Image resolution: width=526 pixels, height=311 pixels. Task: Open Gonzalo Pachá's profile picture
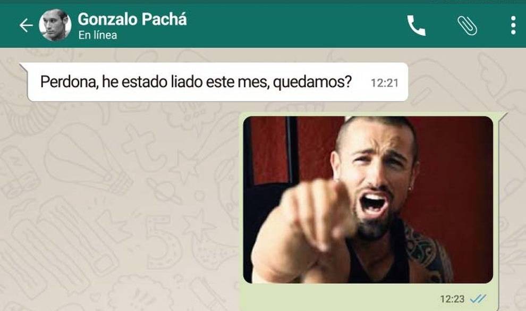pos(55,25)
